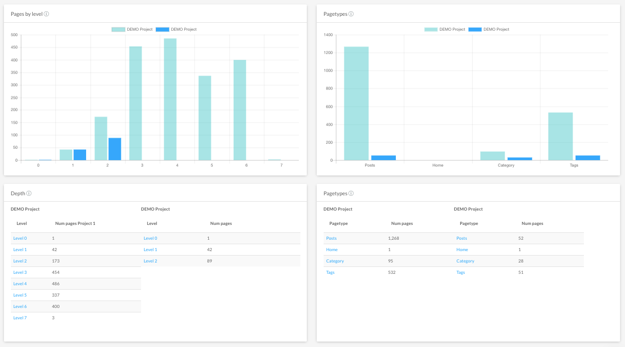Click the info icon on the Pagetypes table panel

coord(351,193)
